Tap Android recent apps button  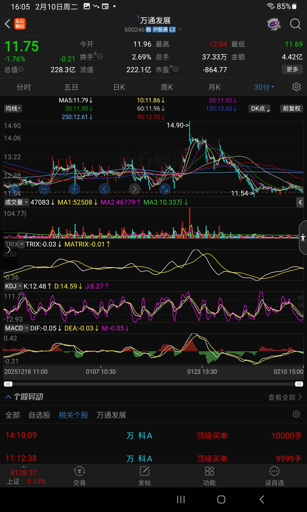181,499
